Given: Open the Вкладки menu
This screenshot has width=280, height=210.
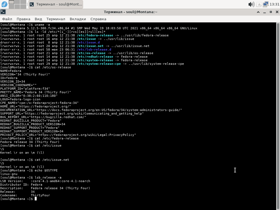Looking at the screenshot, I should point(78,19).
